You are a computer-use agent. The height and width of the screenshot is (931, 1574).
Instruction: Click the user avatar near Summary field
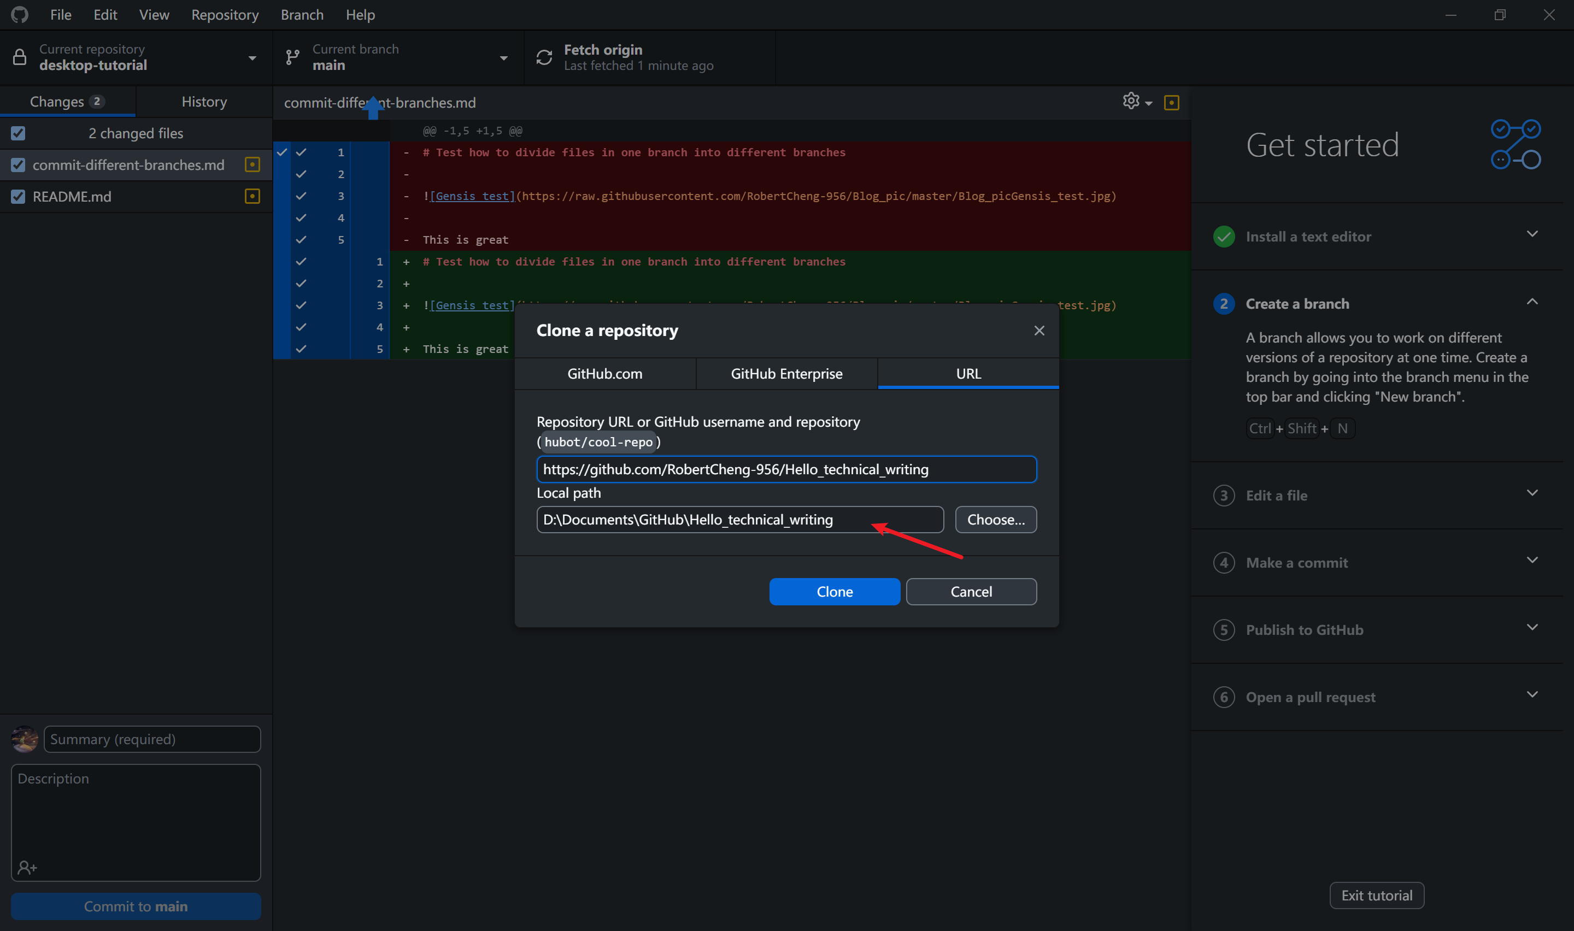[x=25, y=739]
